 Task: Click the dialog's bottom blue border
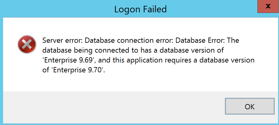(139, 124)
